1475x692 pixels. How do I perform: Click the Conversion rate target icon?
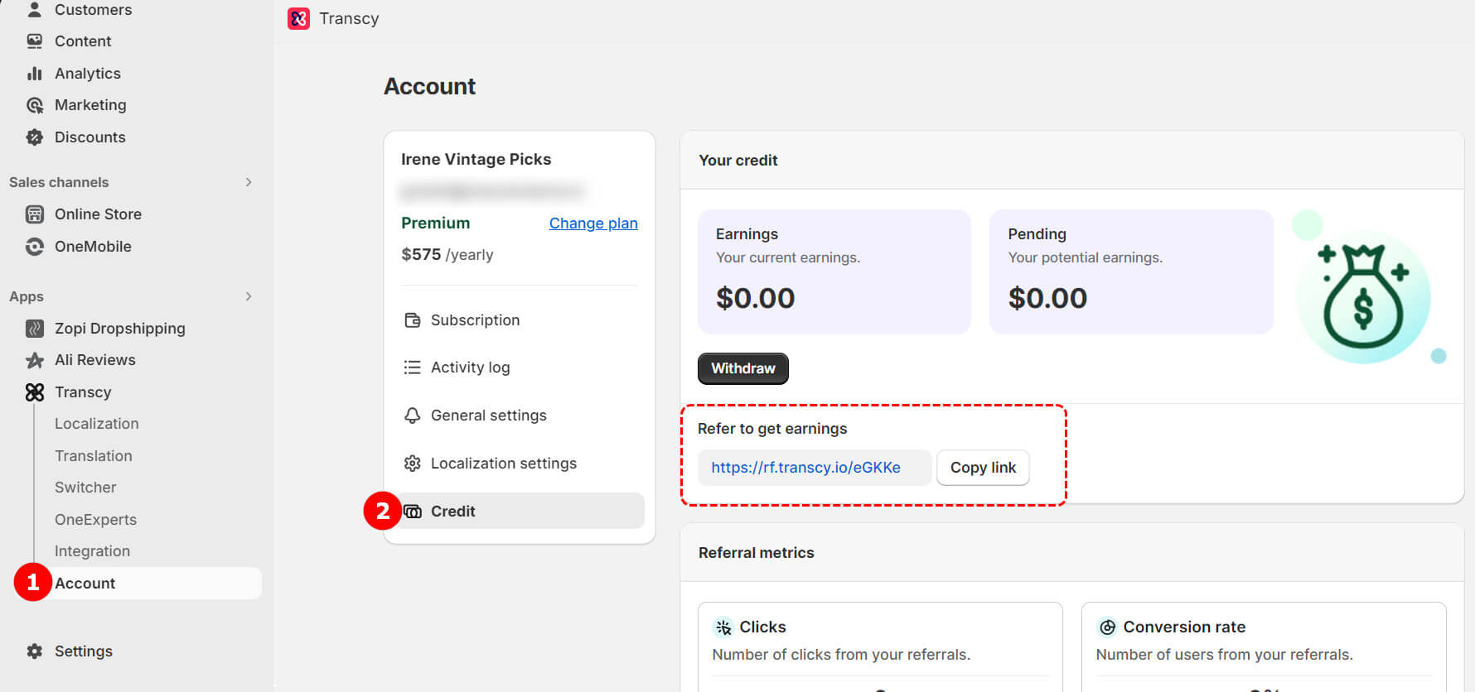[x=1107, y=627]
